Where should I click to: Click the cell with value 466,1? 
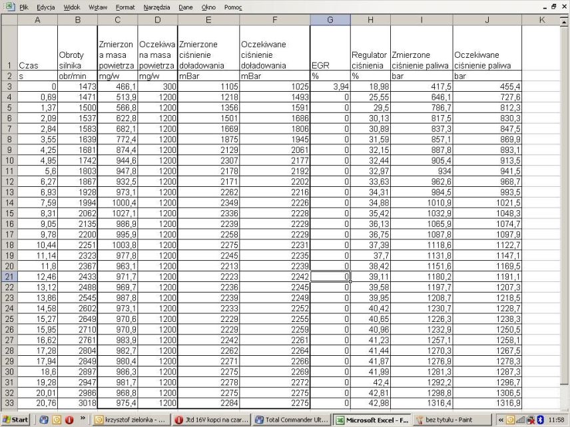117,86
